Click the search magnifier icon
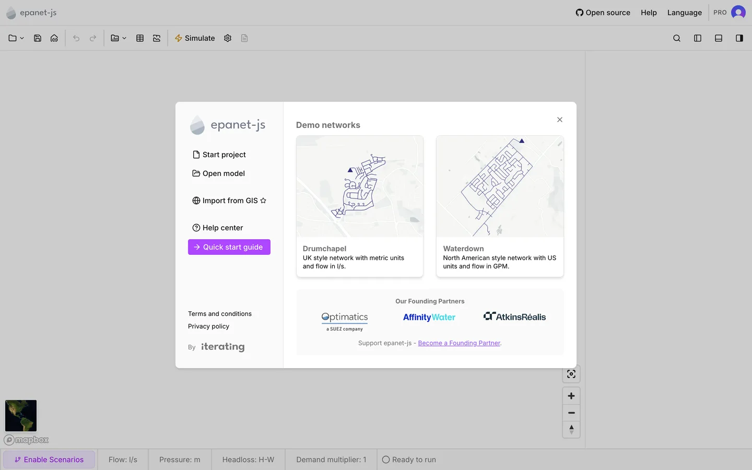This screenshot has height=470, width=752. point(677,38)
